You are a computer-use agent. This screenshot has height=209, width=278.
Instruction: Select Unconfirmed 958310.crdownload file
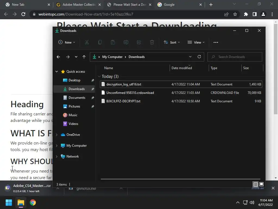pos(181,93)
